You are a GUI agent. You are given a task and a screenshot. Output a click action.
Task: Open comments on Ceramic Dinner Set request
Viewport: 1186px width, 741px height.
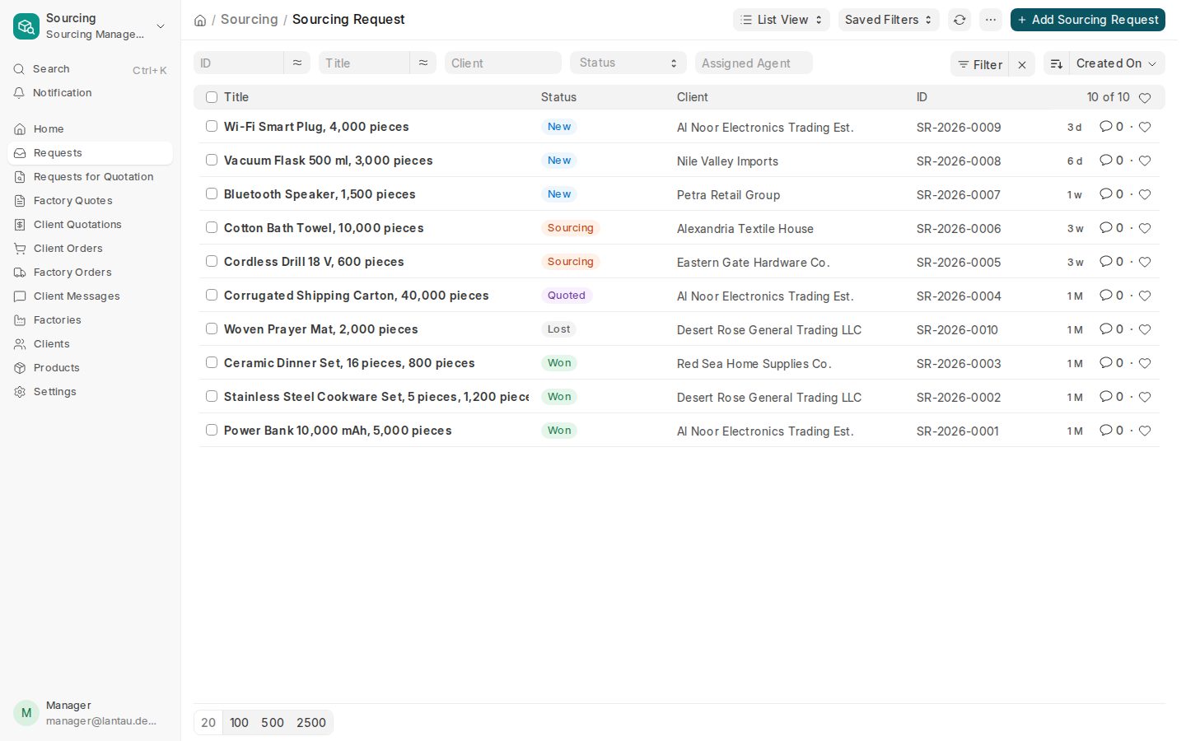tap(1111, 363)
